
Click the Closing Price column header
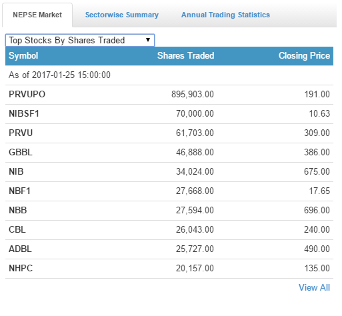coord(304,56)
